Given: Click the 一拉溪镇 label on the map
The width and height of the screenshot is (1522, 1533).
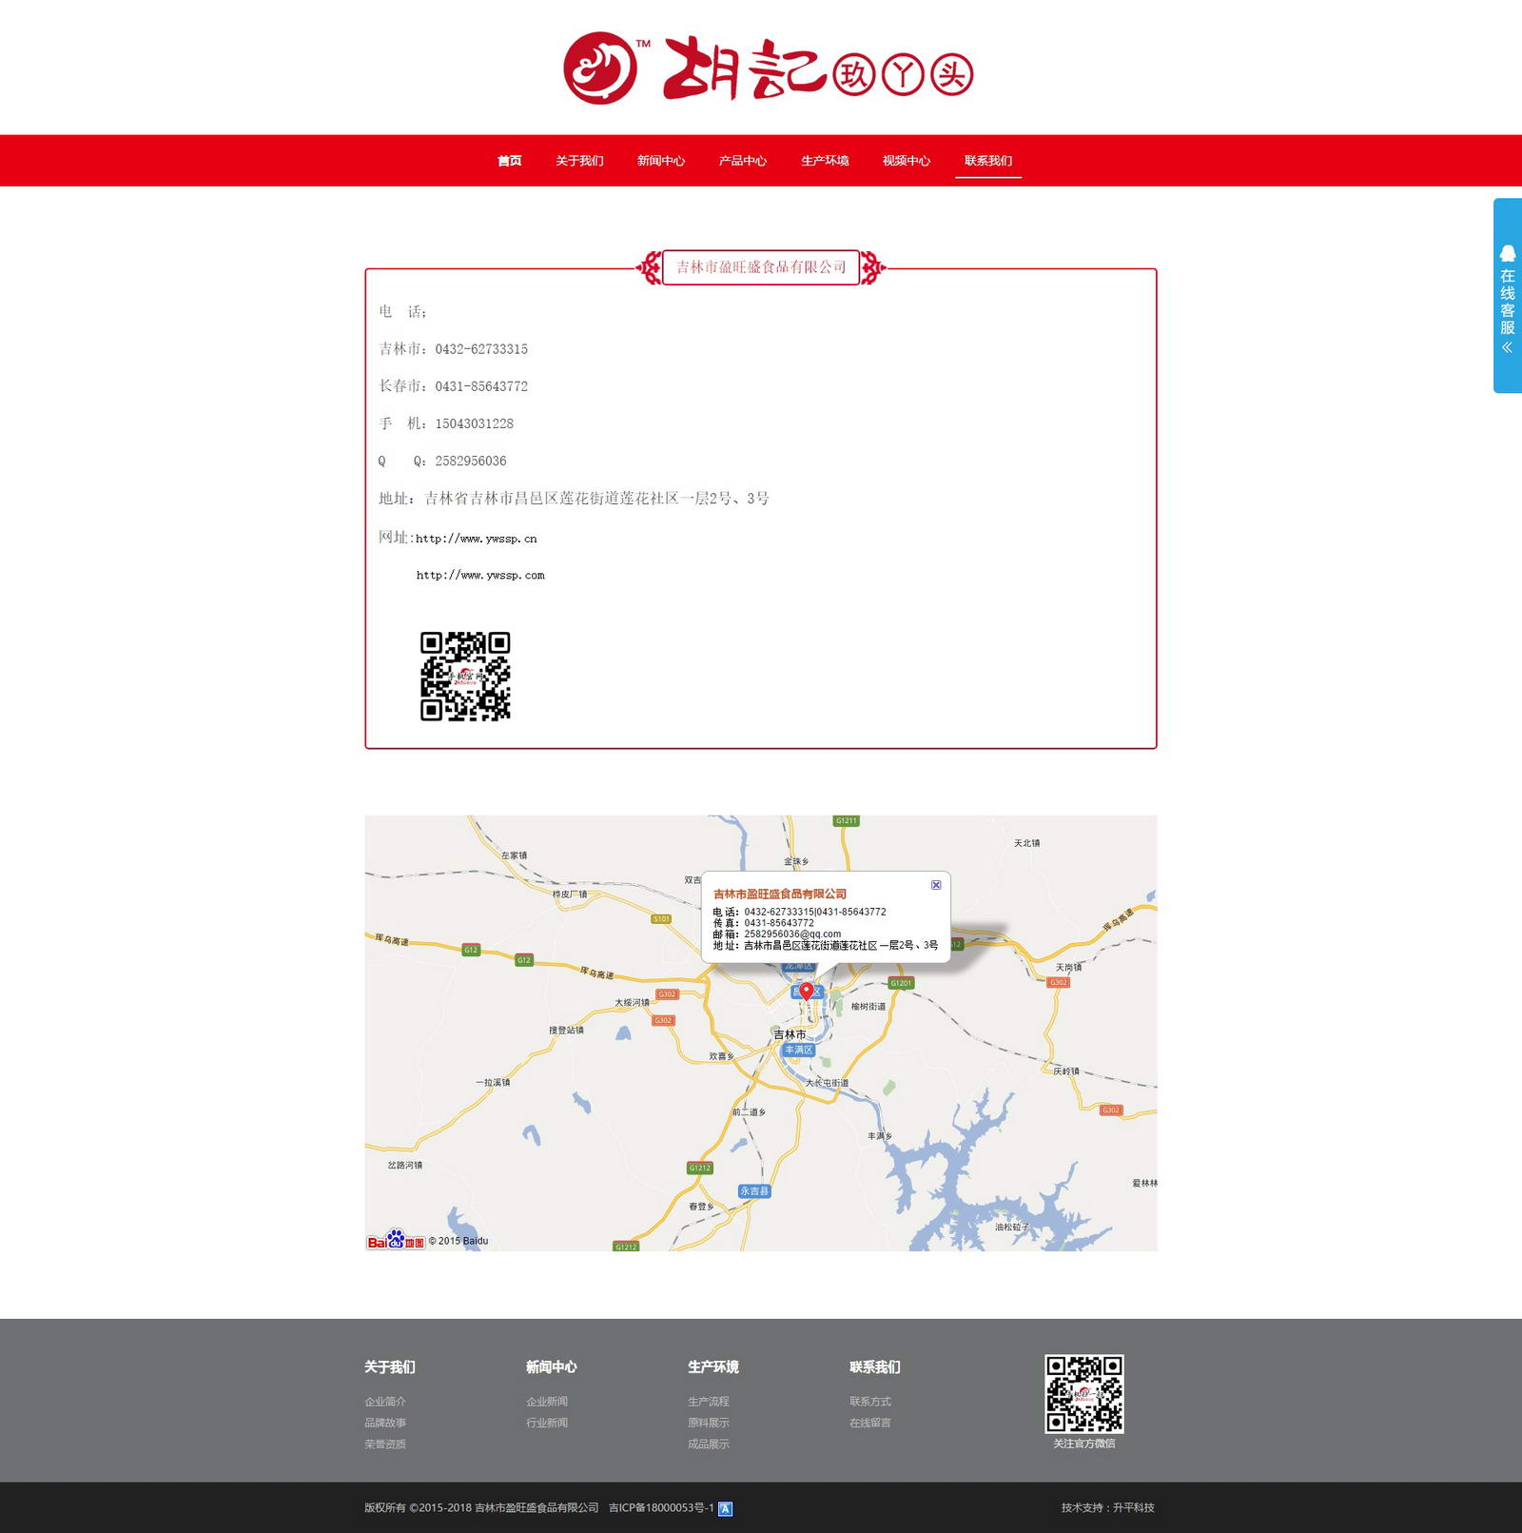Looking at the screenshot, I should pyautogui.click(x=493, y=1083).
